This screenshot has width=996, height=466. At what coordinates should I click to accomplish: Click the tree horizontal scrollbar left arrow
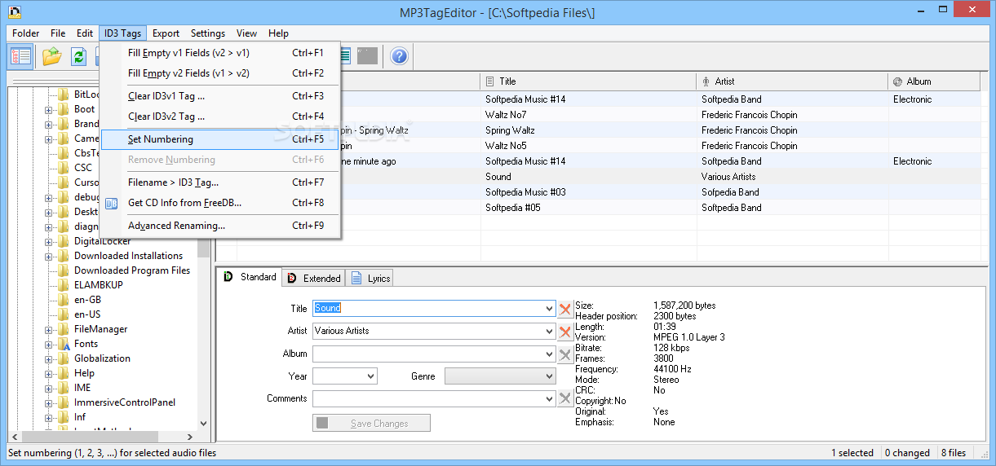[x=15, y=437]
